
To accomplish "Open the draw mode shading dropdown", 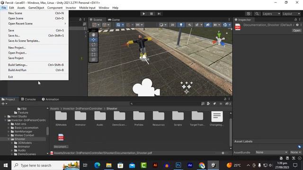I will (163, 25).
